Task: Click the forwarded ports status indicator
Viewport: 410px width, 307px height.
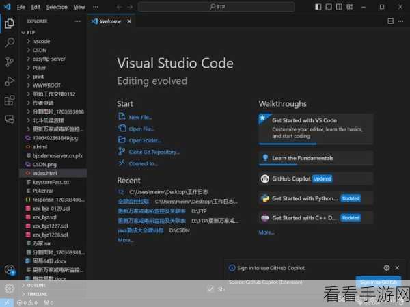Action: click(49, 303)
